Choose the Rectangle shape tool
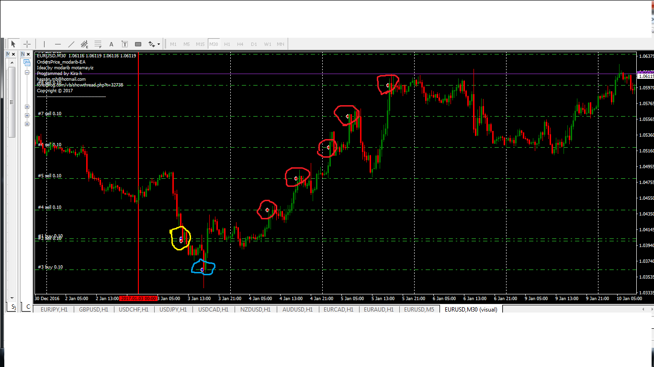 [x=138, y=44]
